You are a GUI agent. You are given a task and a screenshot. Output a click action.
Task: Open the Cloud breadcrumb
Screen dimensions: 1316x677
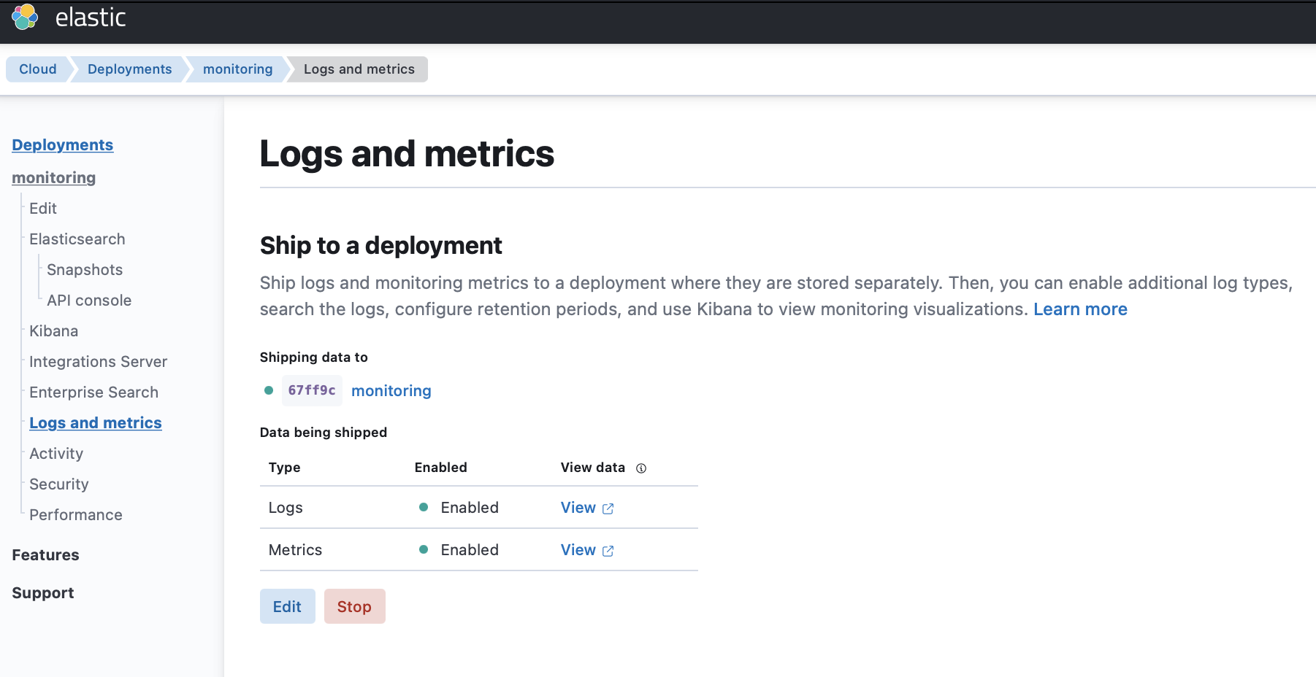[x=37, y=69]
